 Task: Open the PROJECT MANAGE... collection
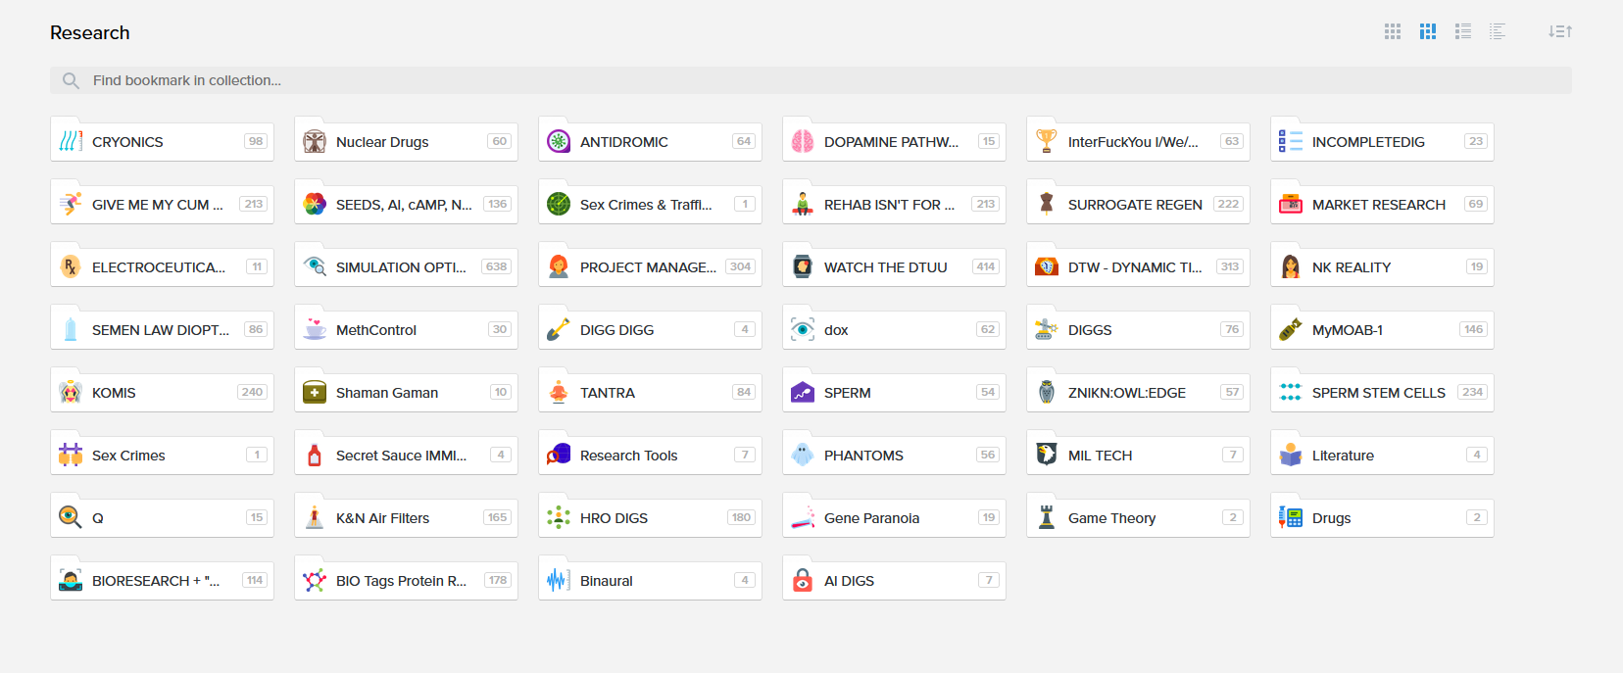[650, 267]
